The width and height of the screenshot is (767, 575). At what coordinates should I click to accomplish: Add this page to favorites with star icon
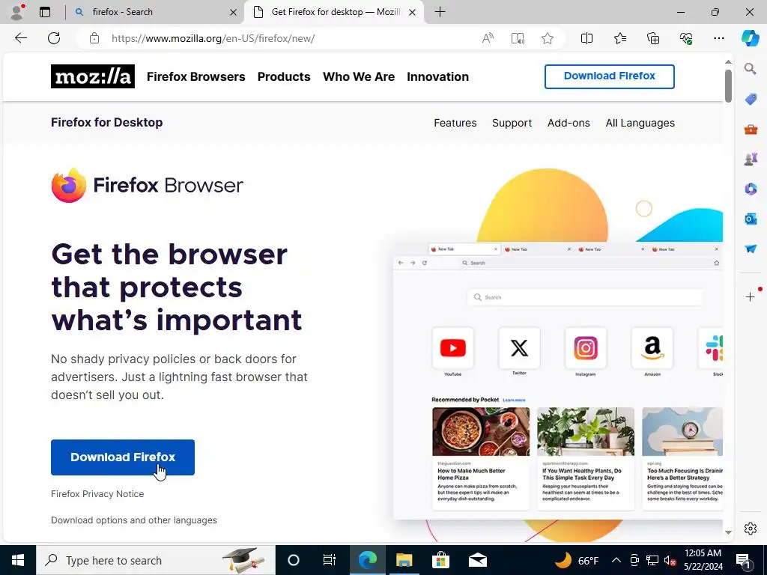coord(548,38)
